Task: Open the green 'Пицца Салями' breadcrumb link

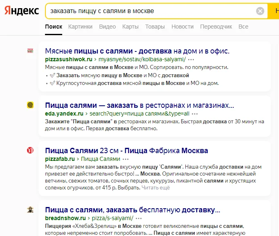Action: (x=101, y=159)
